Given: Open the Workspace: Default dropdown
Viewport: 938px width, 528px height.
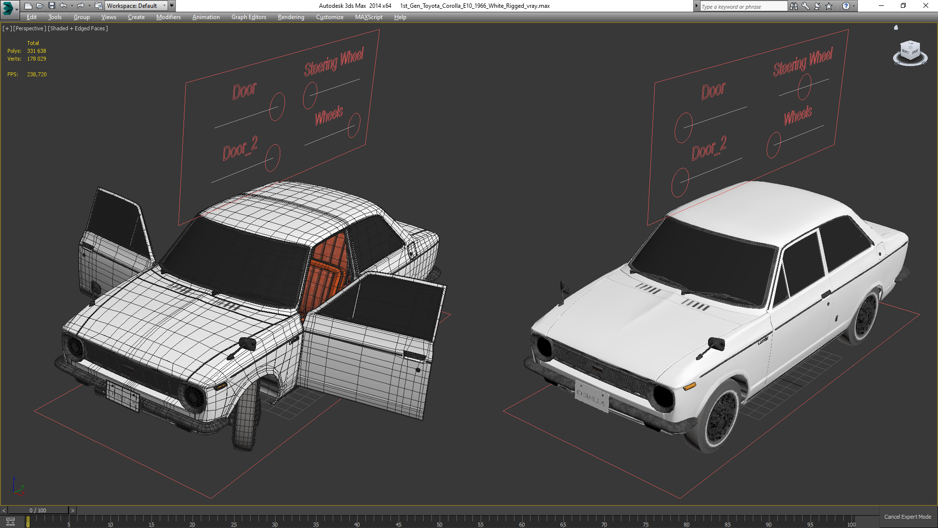Looking at the screenshot, I should [136, 6].
